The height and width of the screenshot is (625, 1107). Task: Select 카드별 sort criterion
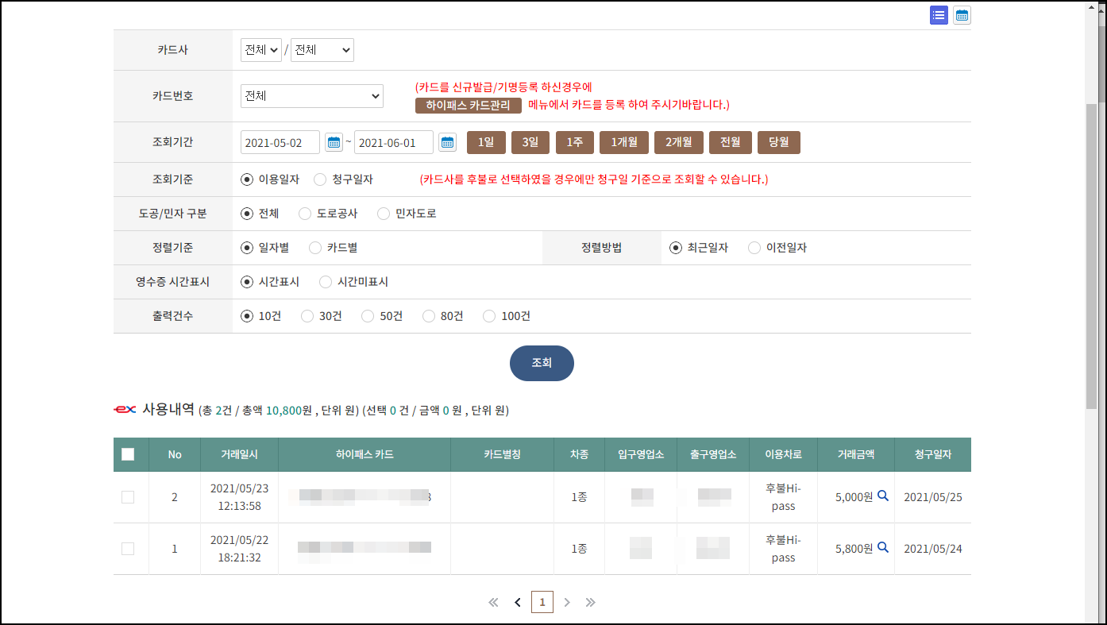(x=315, y=248)
